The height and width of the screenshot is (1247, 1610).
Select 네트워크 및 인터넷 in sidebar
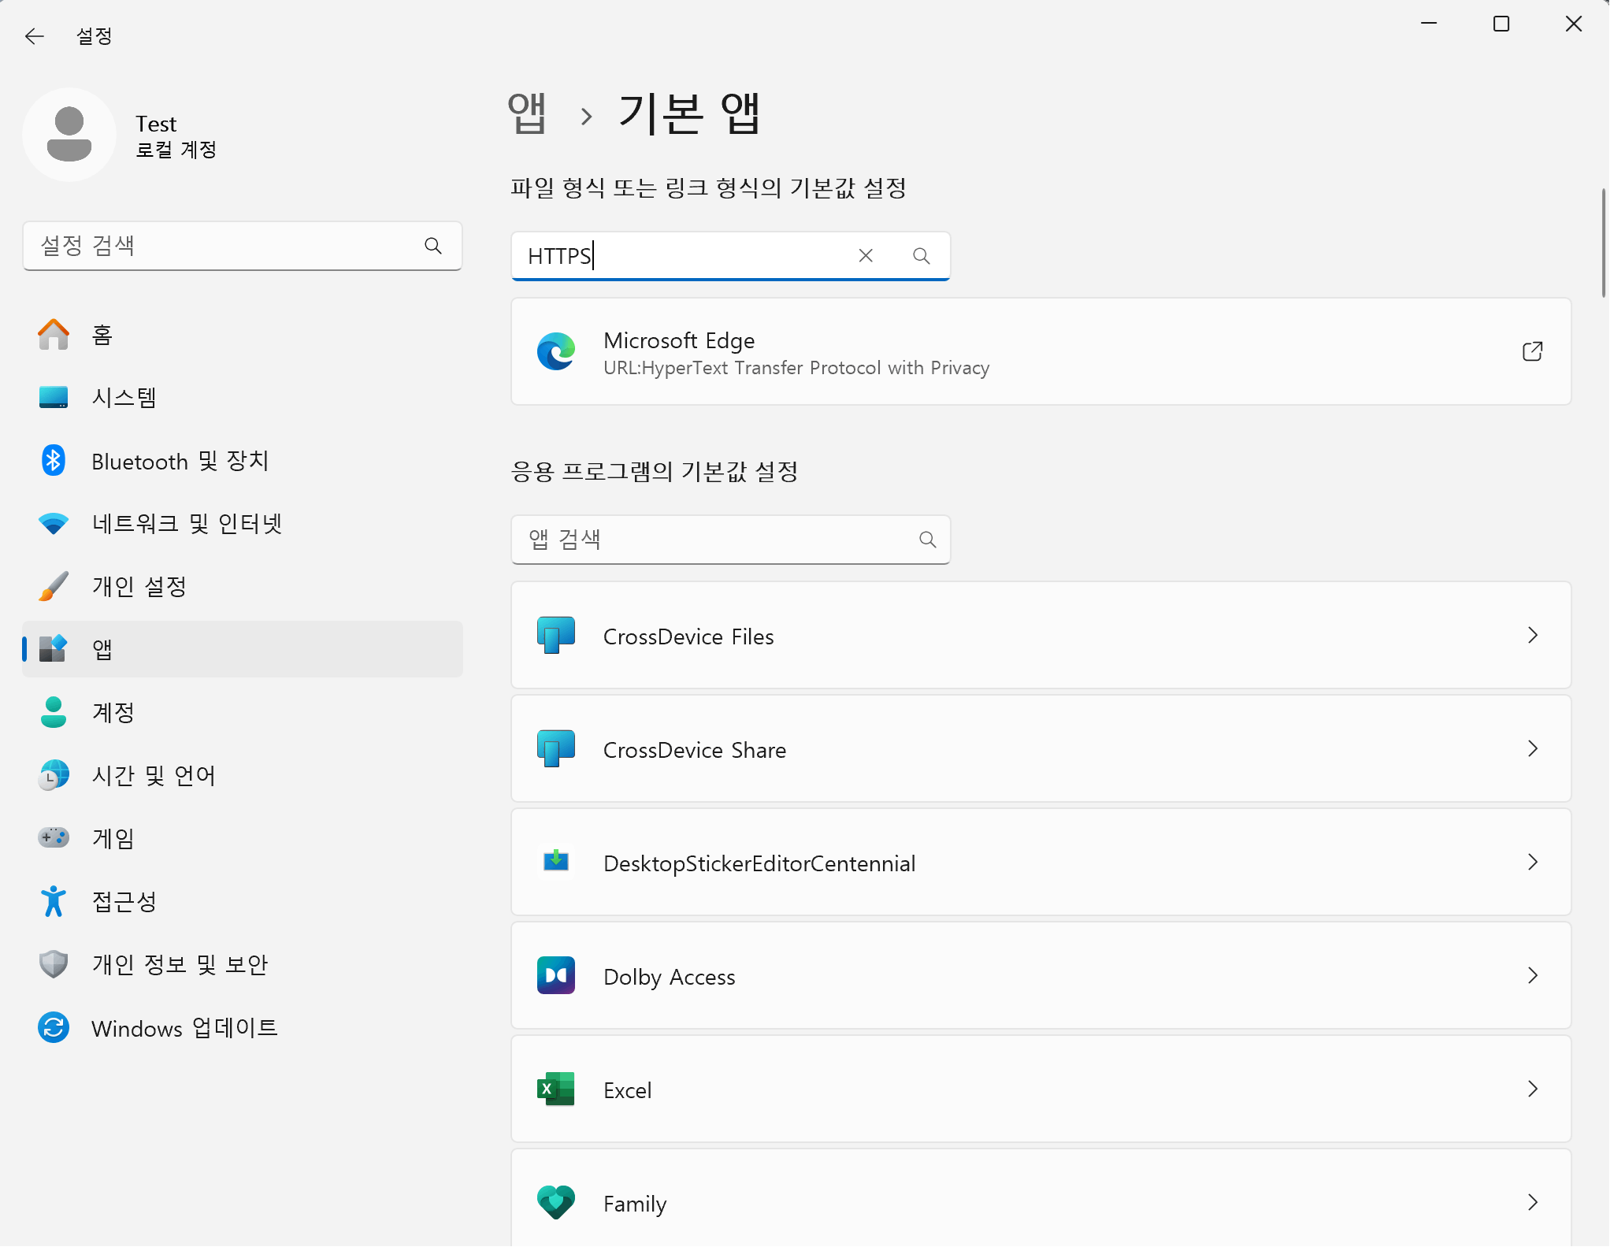pyautogui.click(x=187, y=524)
